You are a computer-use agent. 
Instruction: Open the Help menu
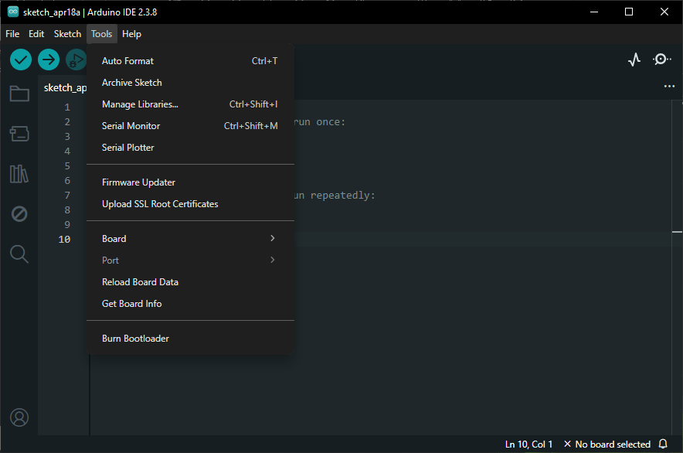(131, 34)
